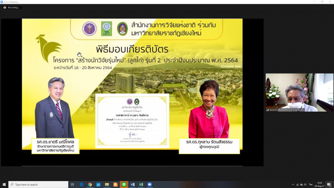Viewport: 334px width, 188px height.
Task: Open network status tray icon
Action: [297, 185]
